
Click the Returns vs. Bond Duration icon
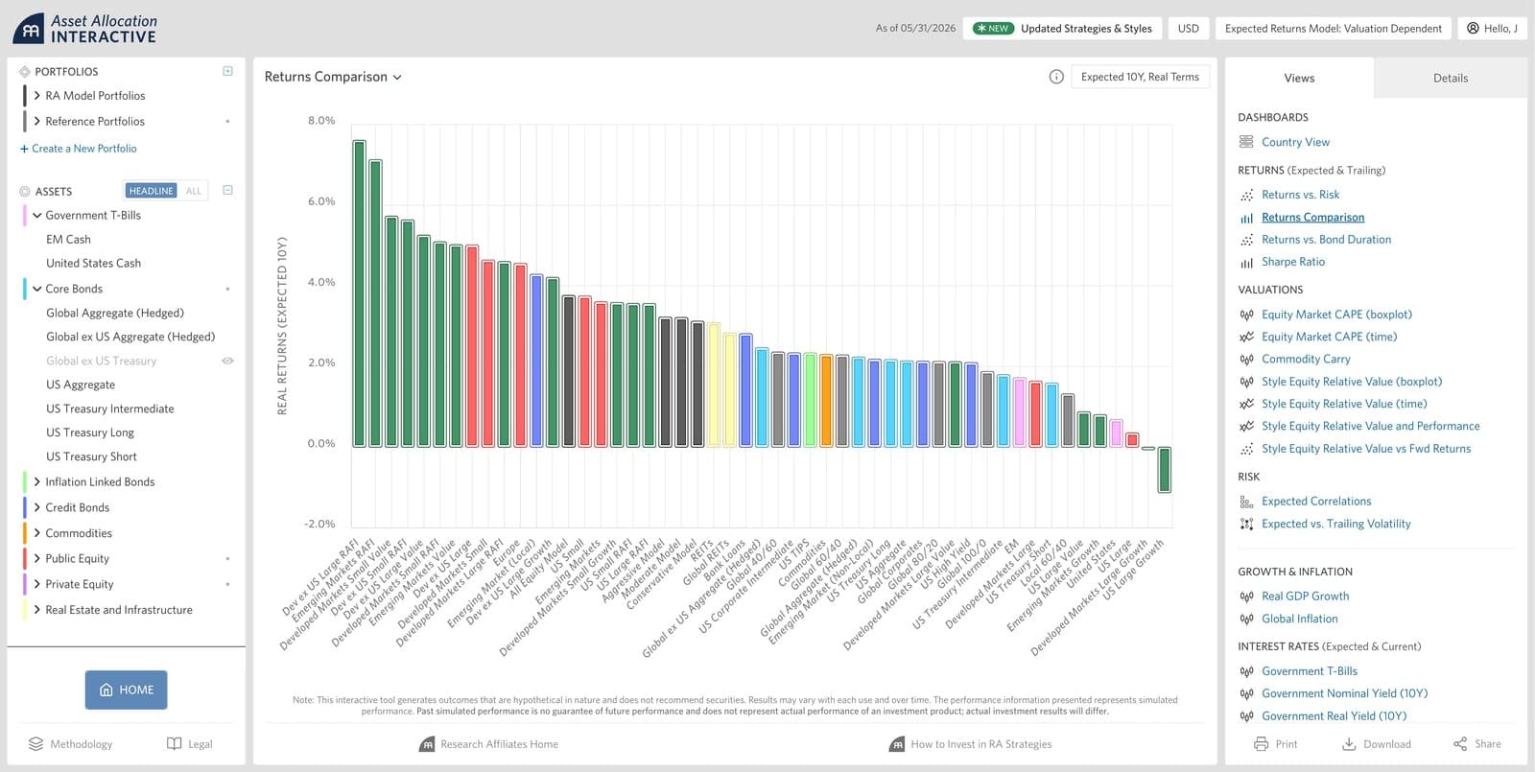[x=1246, y=240]
